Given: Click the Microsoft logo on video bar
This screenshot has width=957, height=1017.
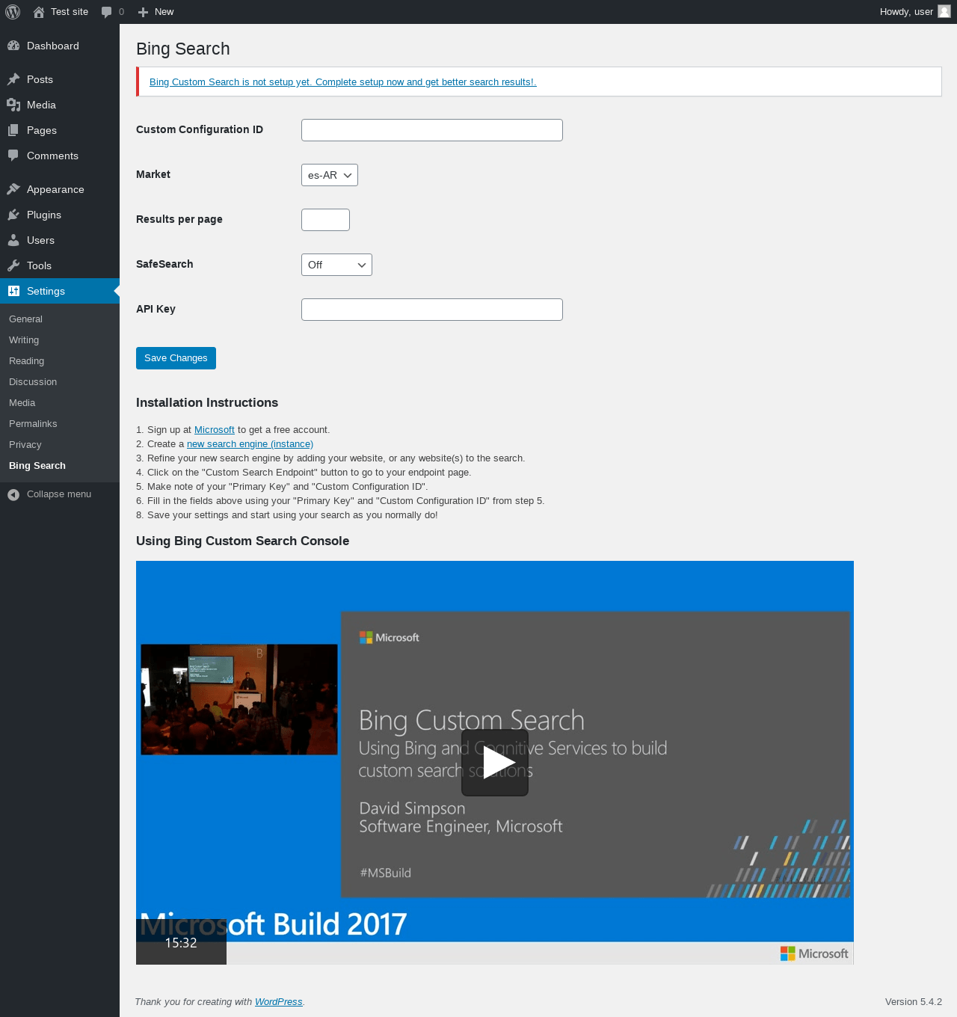Looking at the screenshot, I should point(814,953).
